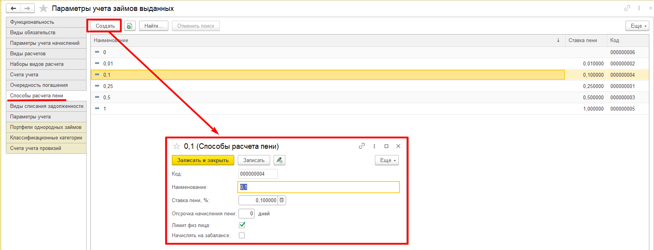This screenshot has height=250, width=654.
Task: Sort by the Наименование column arrow
Action: pyautogui.click(x=558, y=40)
